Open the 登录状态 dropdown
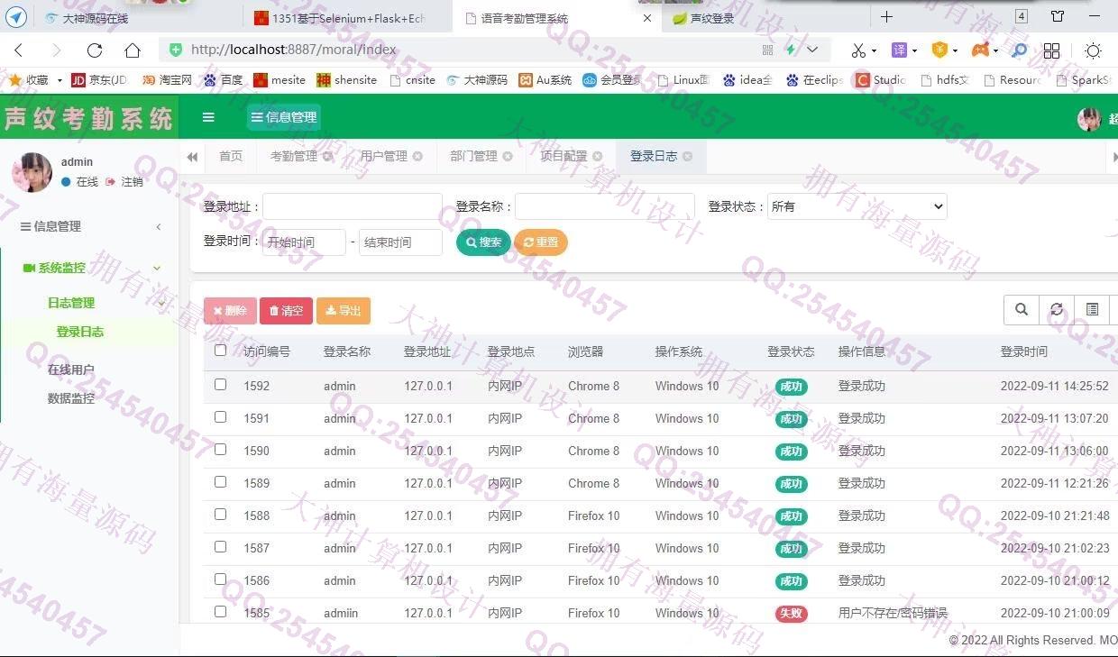 857,206
